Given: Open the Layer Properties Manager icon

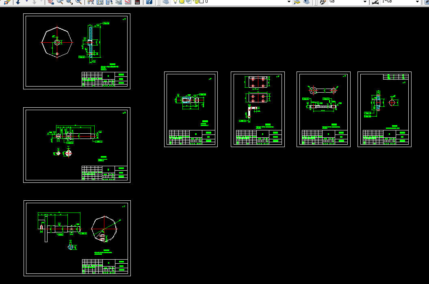Looking at the screenshot, I should (x=166, y=2).
